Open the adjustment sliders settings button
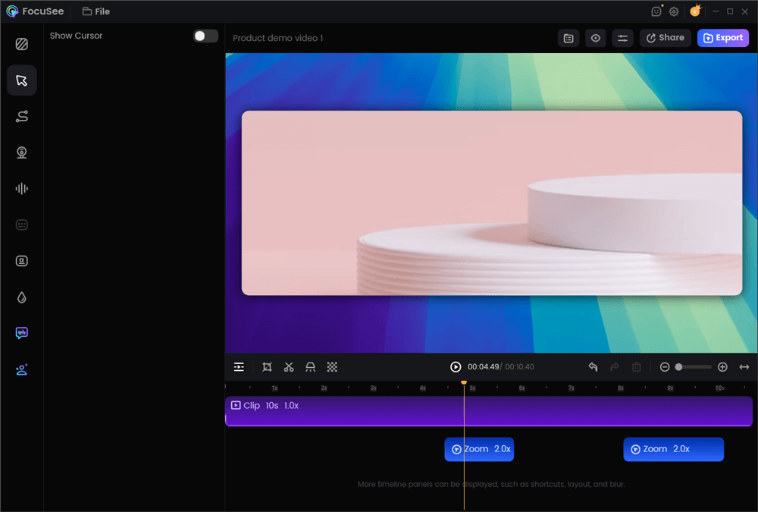The image size is (758, 512). [x=622, y=38]
